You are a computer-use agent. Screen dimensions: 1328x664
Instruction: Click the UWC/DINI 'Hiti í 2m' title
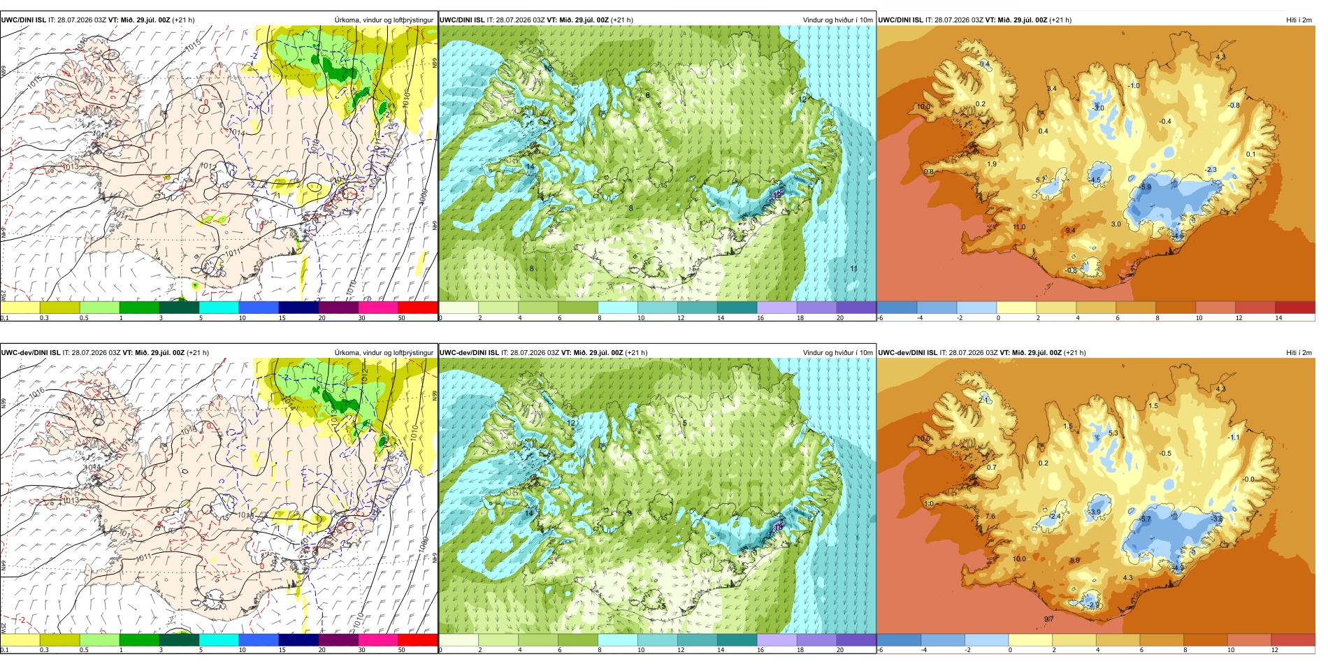[1299, 20]
